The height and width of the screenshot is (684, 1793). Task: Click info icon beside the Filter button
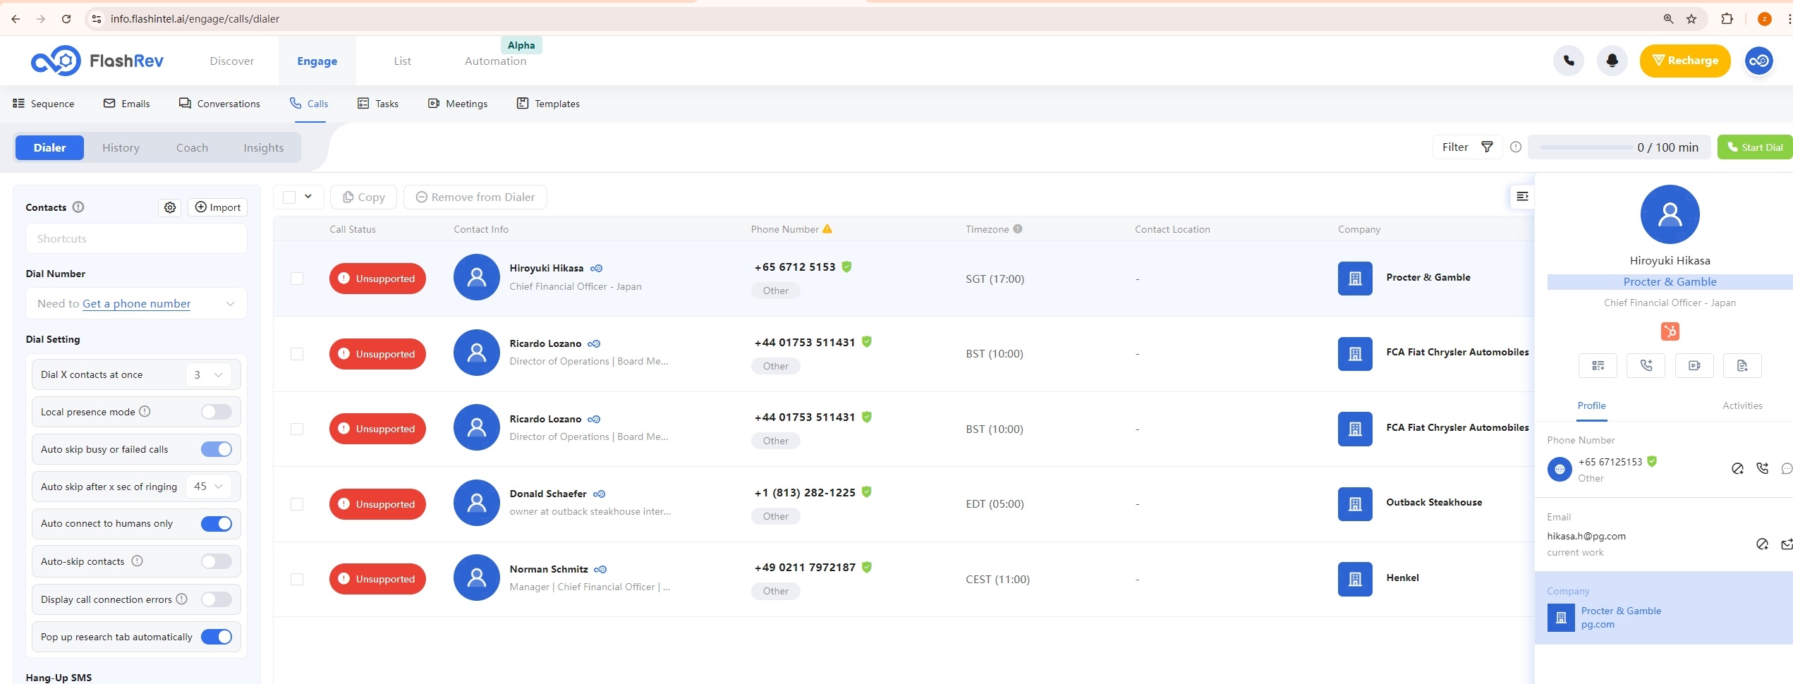[x=1516, y=147]
